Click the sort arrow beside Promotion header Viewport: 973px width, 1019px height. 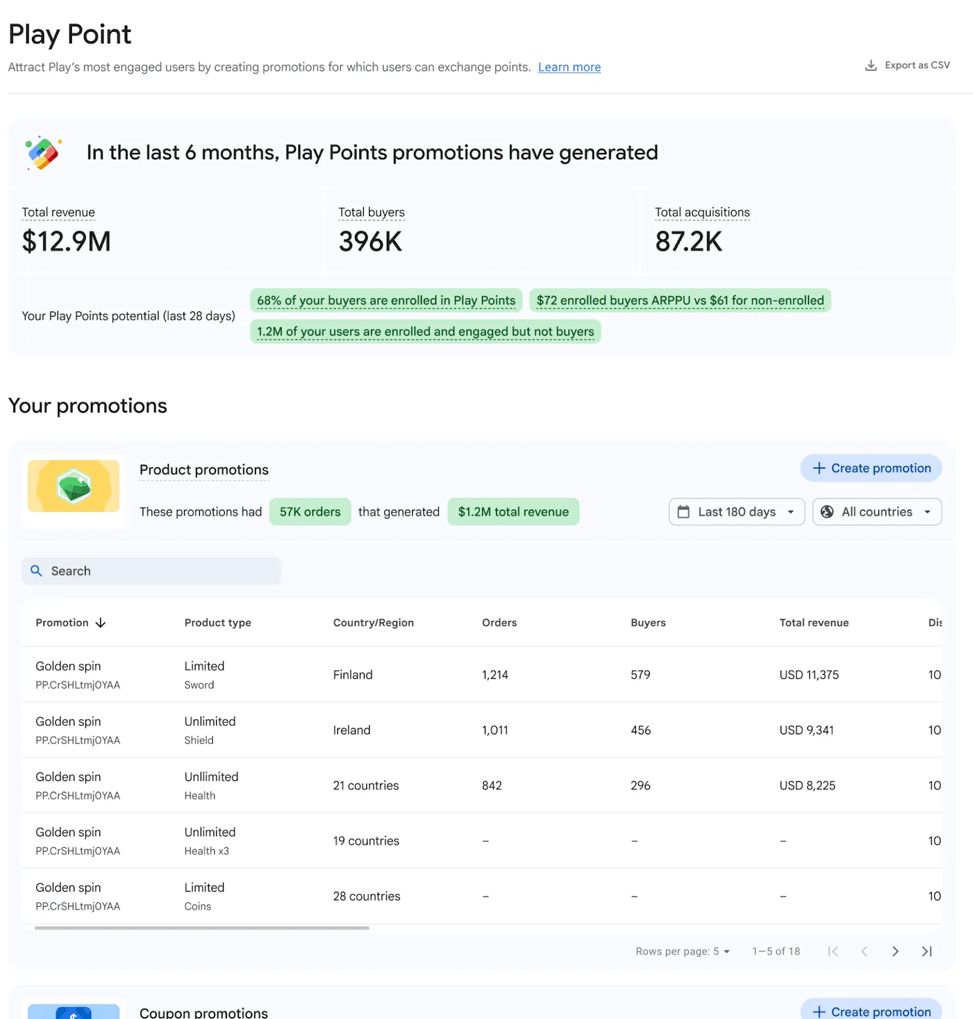(101, 623)
